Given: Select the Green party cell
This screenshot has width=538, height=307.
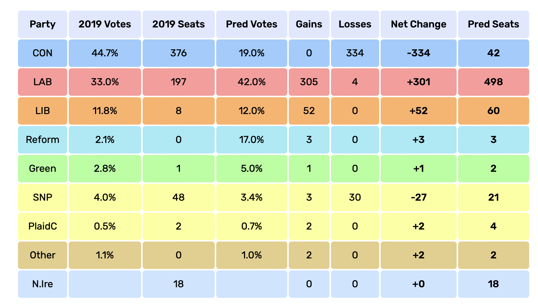Looking at the screenshot, I should (x=43, y=169).
